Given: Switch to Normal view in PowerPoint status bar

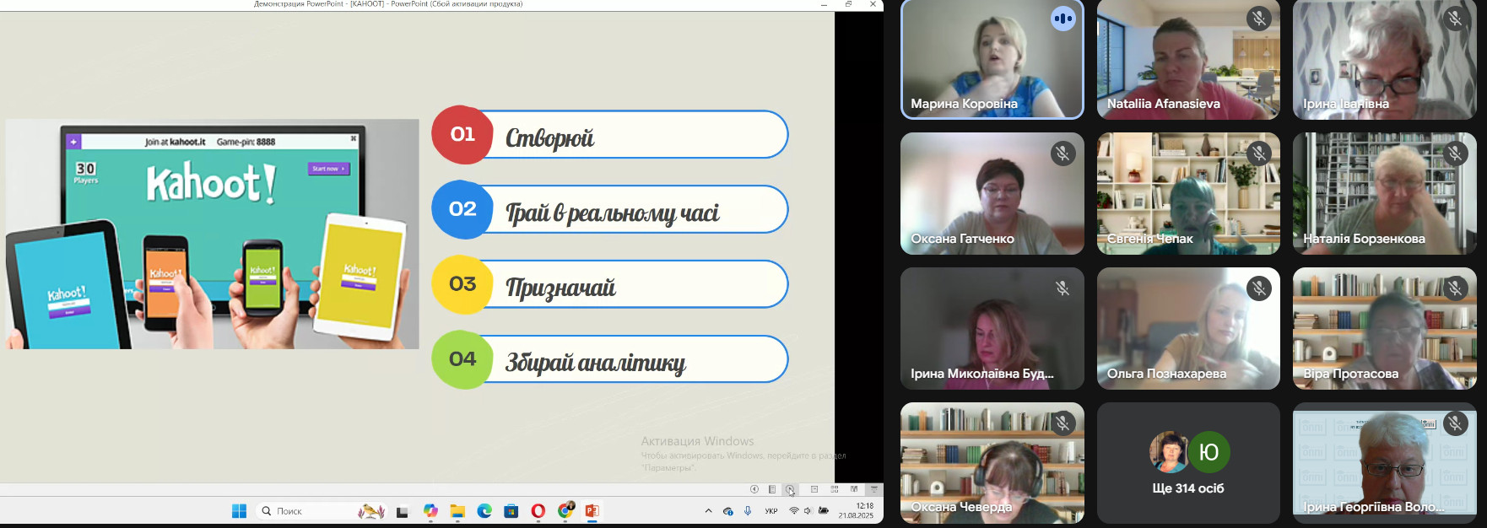Looking at the screenshot, I should [x=814, y=489].
